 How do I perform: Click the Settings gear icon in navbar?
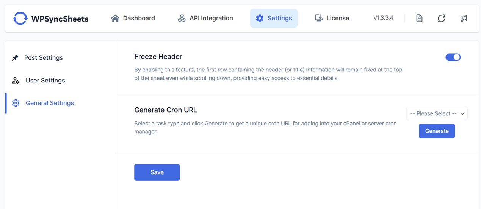[x=259, y=18]
